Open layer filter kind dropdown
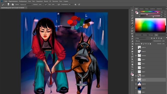 tap(141, 38)
